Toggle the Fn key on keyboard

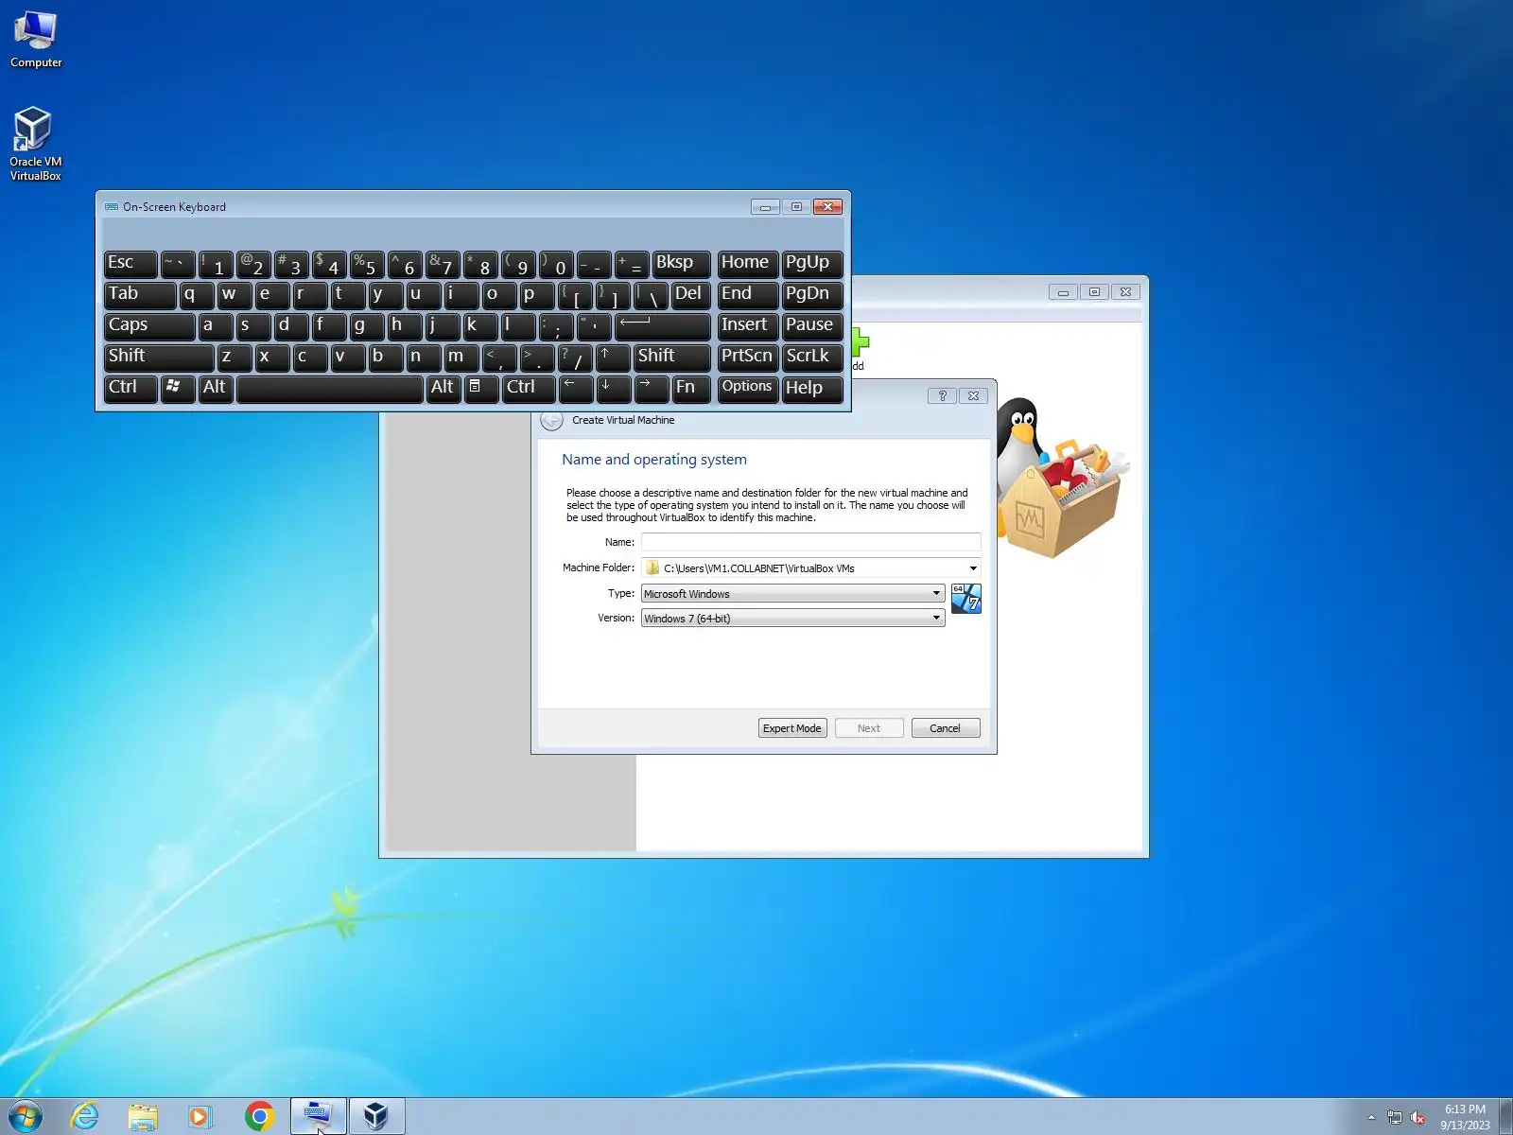691,388
